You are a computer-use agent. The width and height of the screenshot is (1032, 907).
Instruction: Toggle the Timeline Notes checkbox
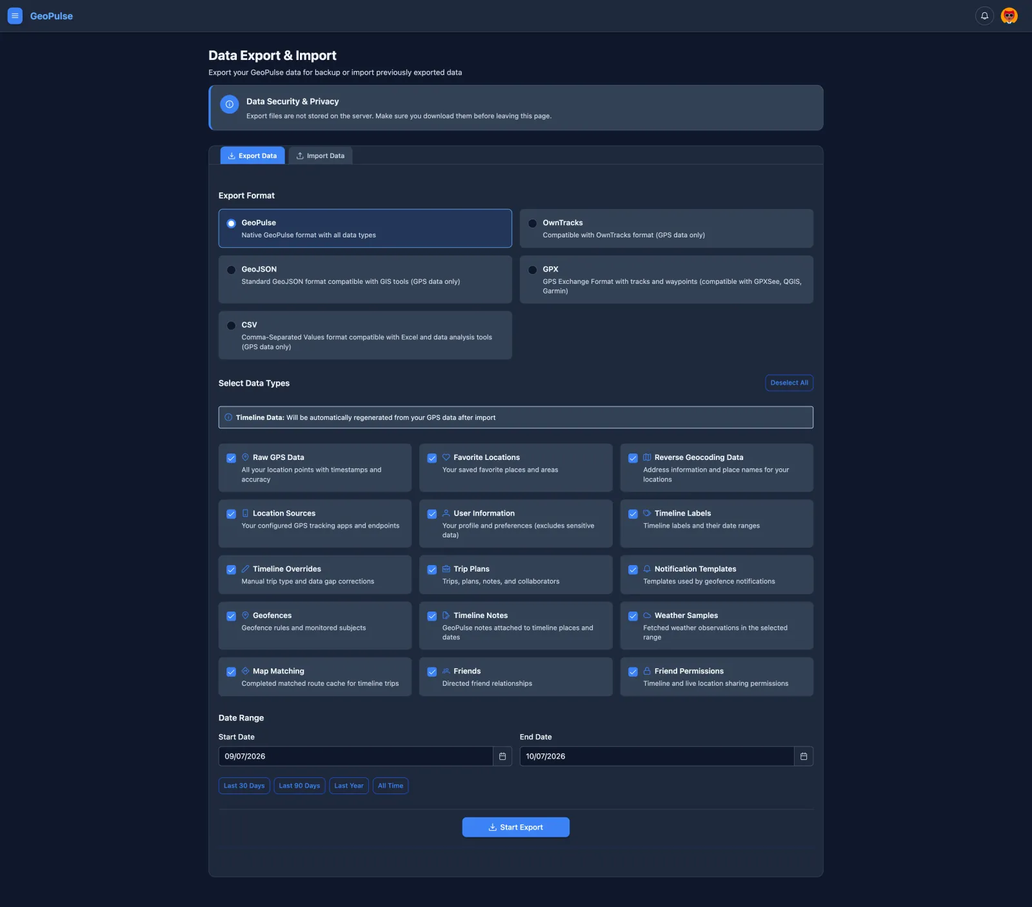pos(432,616)
